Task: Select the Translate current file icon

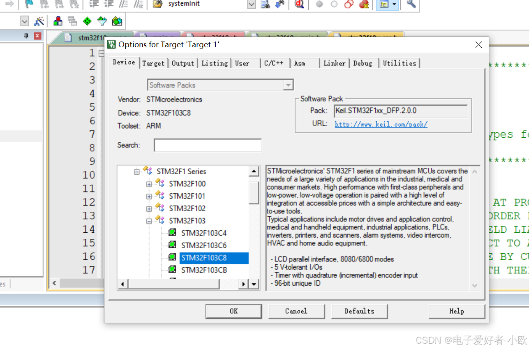Action: click(x=58, y=21)
